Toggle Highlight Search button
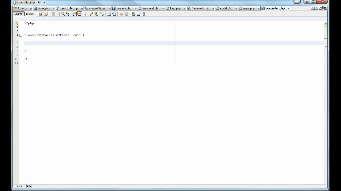This screenshot has height=191, width=341. 79,14
